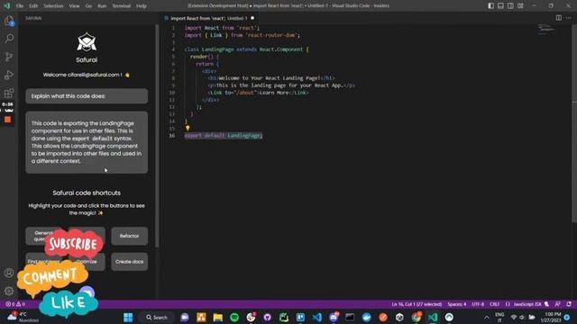Open the Source Control view
Image resolution: width=577 pixels, height=324 pixels.
9,57
